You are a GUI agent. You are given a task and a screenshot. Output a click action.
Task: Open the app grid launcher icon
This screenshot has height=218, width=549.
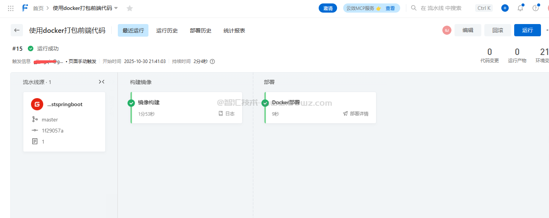[x=11, y=8]
